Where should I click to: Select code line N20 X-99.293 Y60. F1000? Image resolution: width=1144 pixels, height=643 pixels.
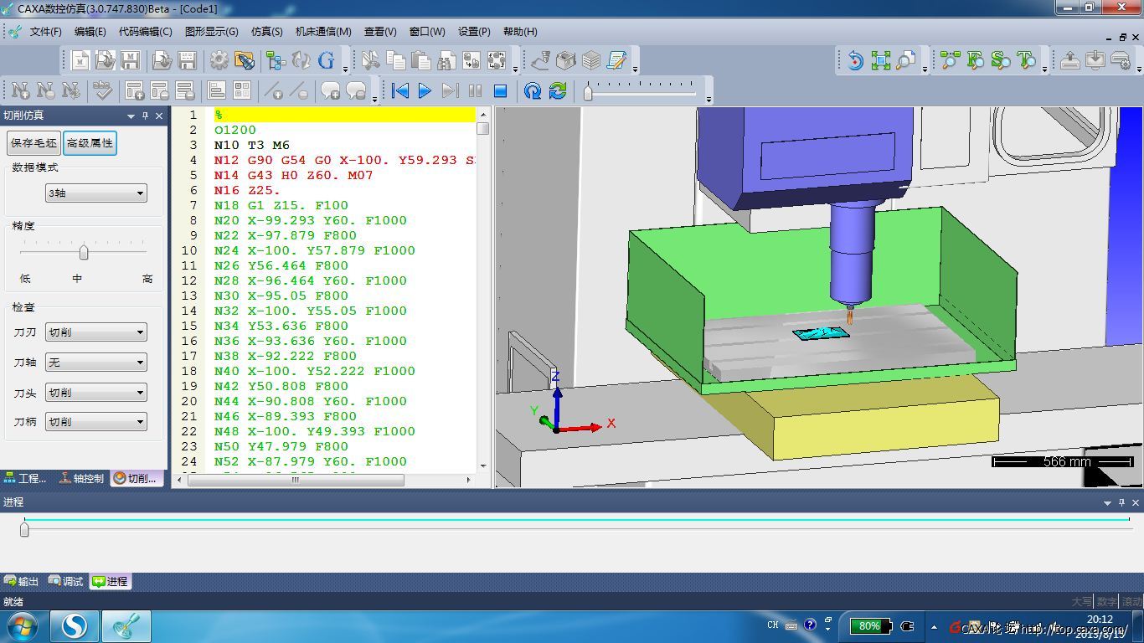(311, 220)
